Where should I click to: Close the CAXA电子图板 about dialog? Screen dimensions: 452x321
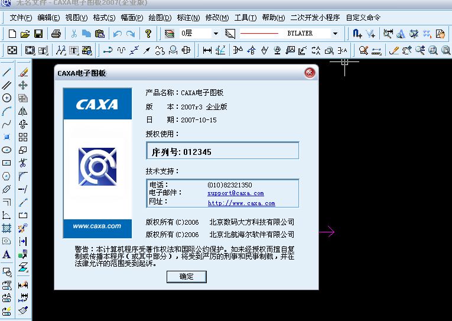[310, 73]
